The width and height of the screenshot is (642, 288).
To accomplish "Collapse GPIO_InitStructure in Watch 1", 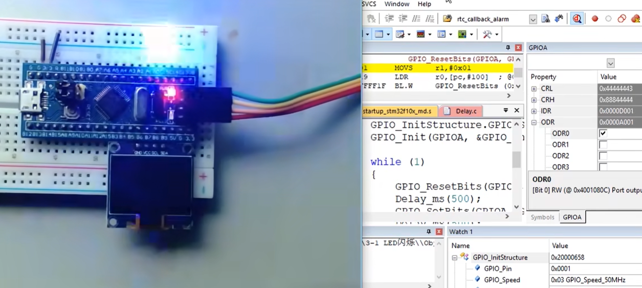I will (x=454, y=257).
